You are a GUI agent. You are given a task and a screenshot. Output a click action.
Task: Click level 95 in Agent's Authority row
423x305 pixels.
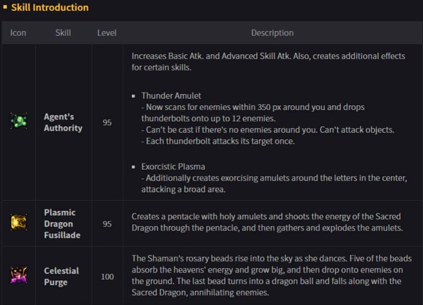point(107,123)
